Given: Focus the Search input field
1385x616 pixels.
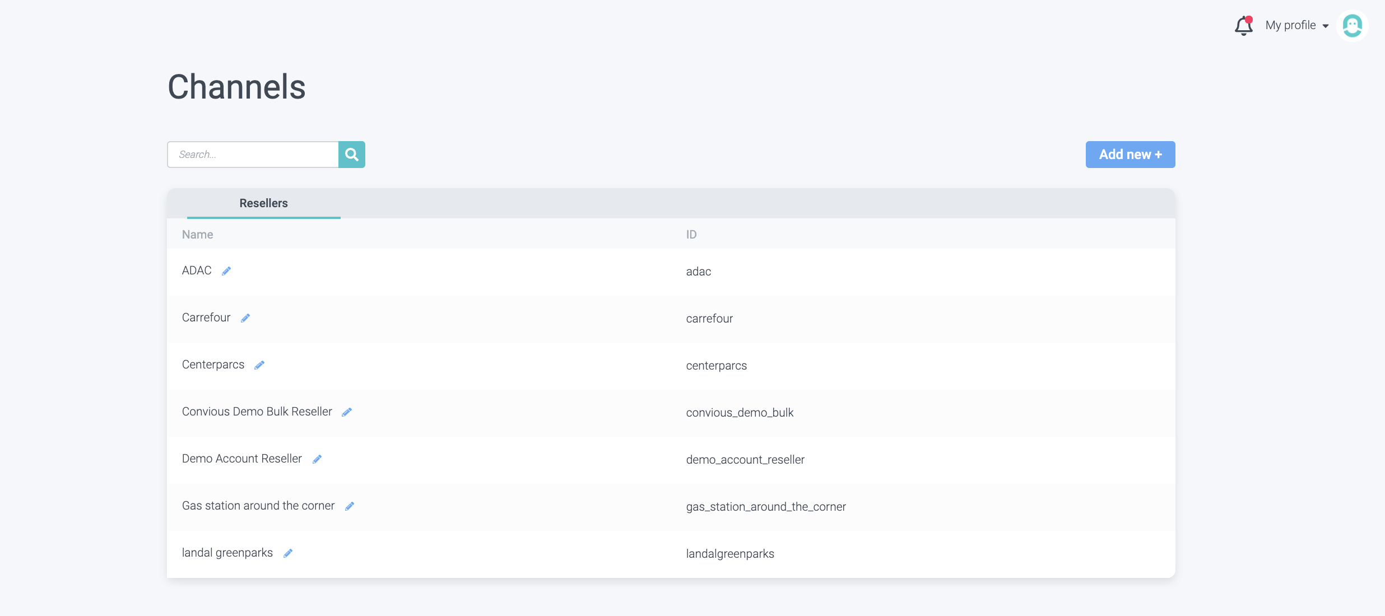Looking at the screenshot, I should (x=253, y=155).
